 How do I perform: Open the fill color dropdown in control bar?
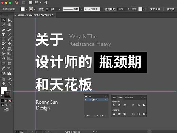[x=26, y=9]
